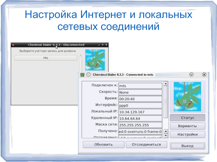Click the Удаленный IP field 10.64.64.64
Image resolution: width=217 pixels, height=162 pixels.
coord(140,119)
